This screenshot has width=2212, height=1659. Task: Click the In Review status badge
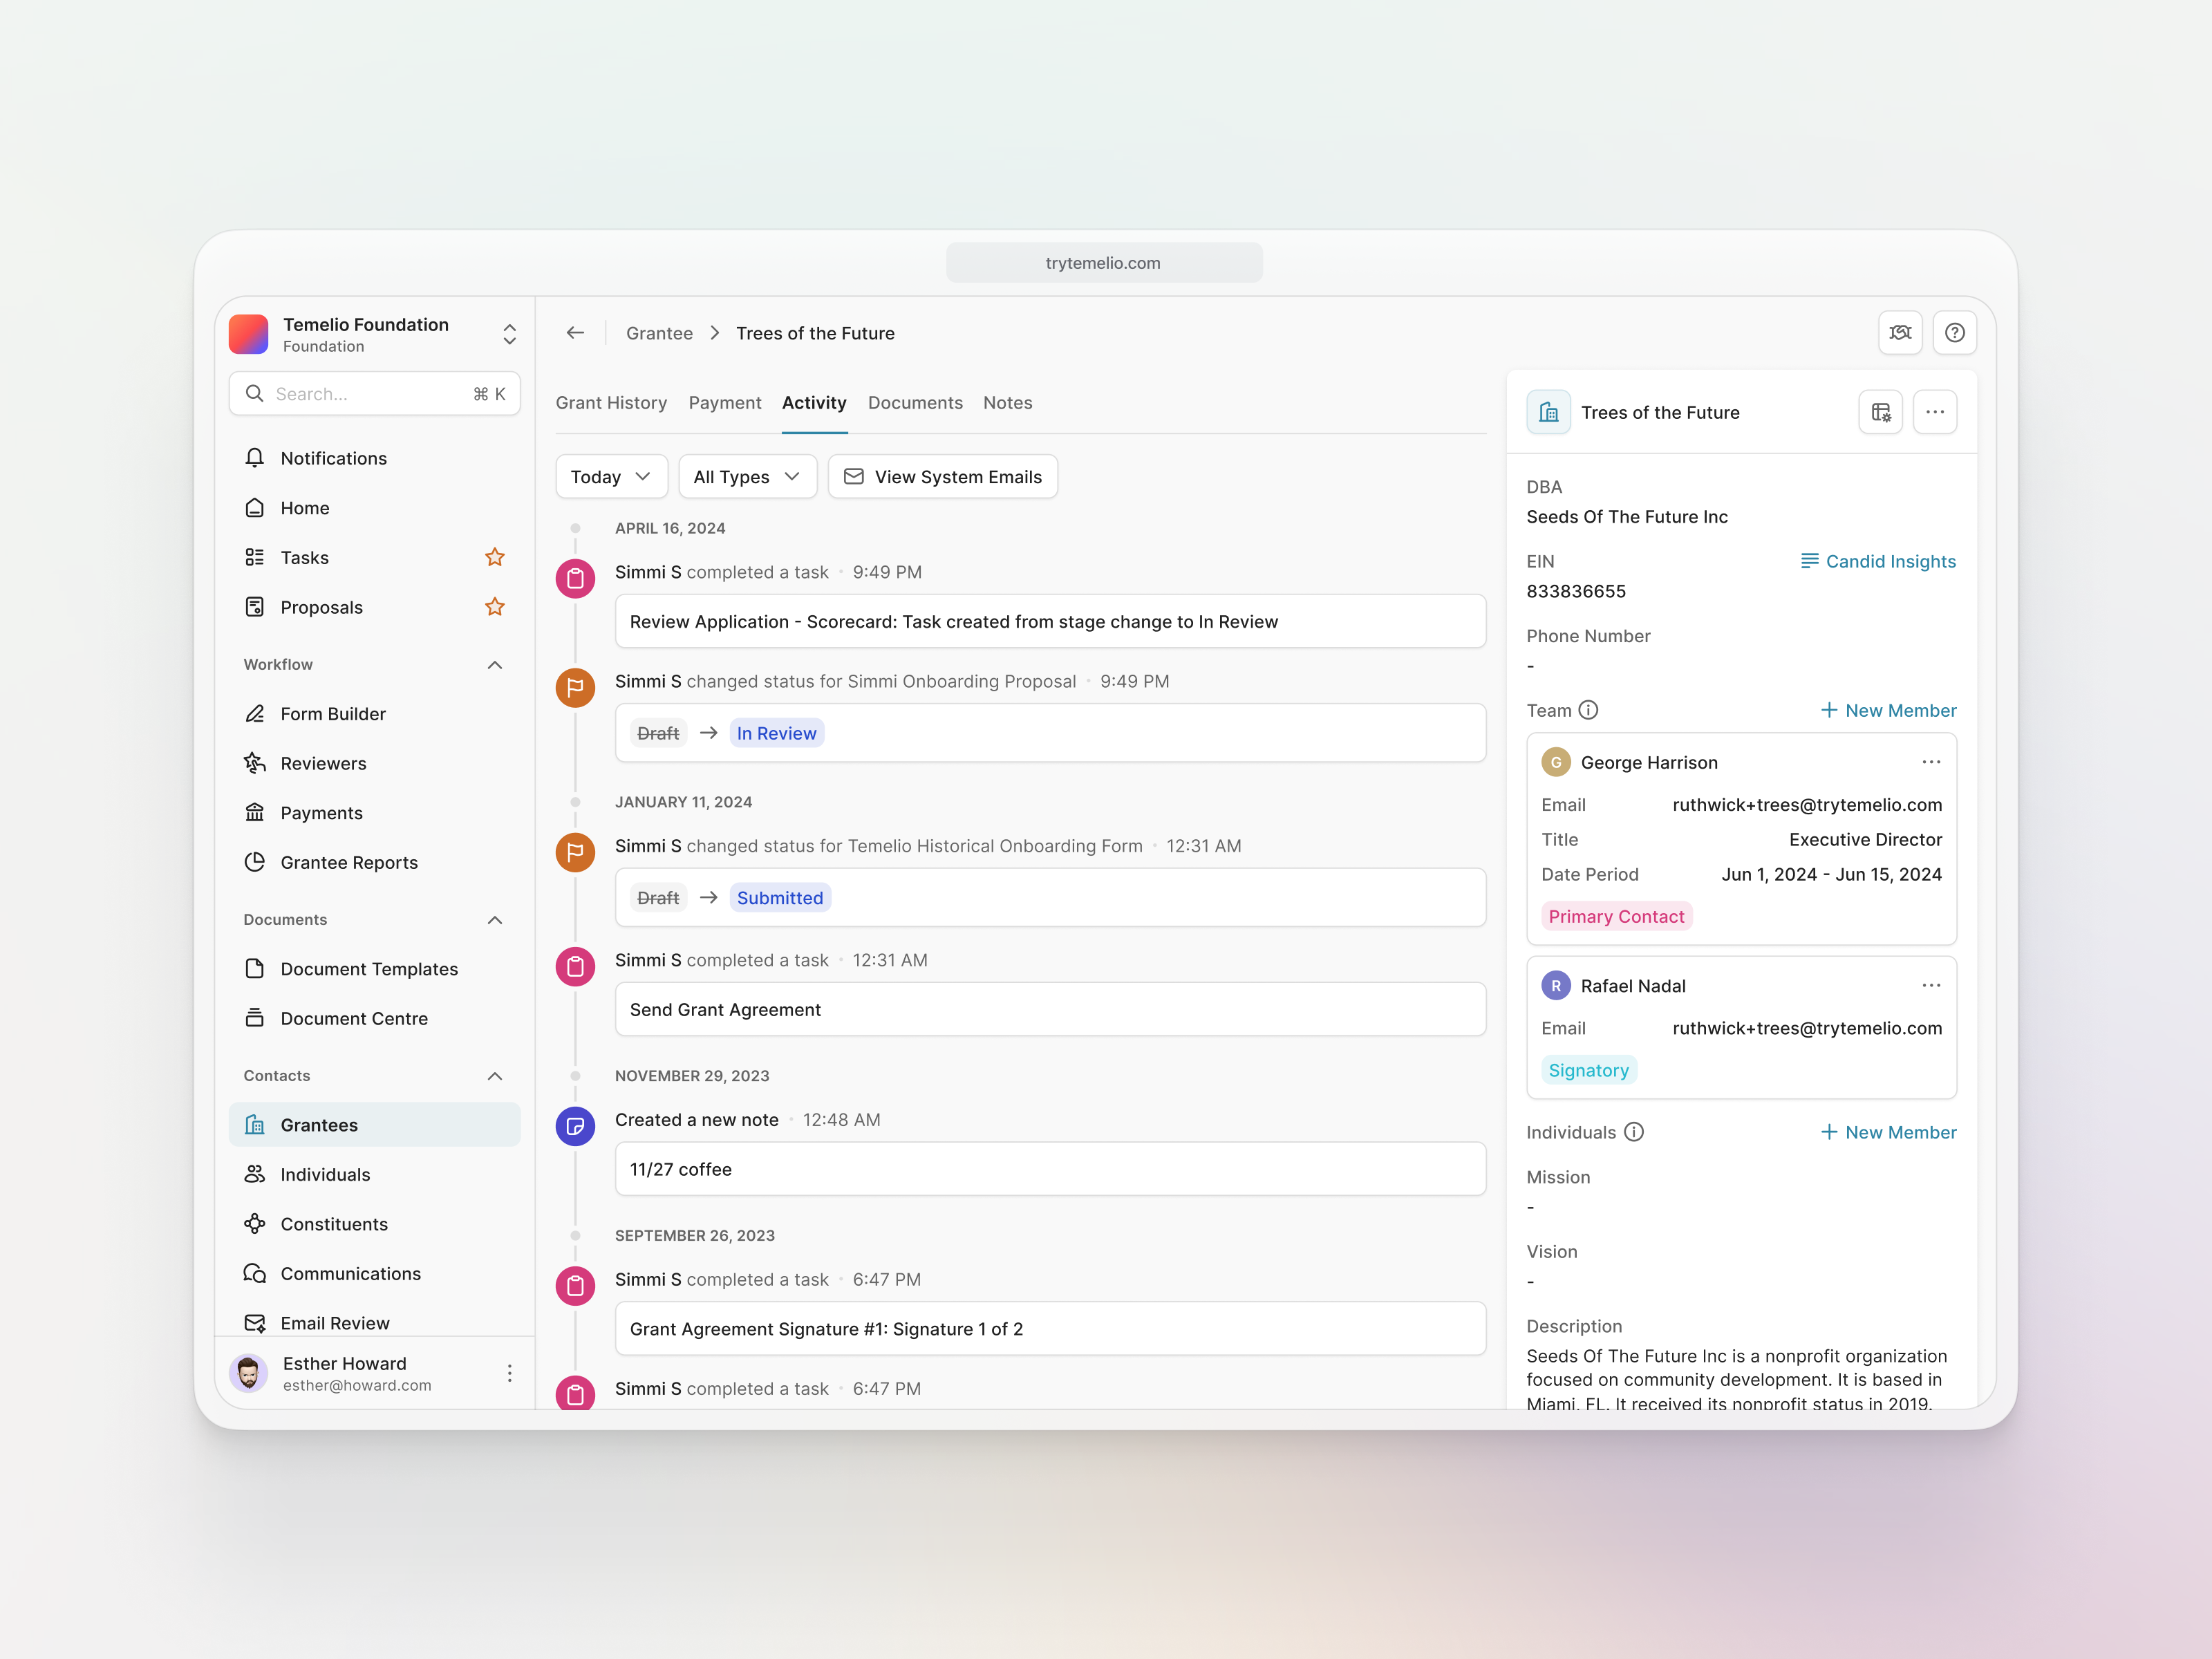click(x=776, y=734)
